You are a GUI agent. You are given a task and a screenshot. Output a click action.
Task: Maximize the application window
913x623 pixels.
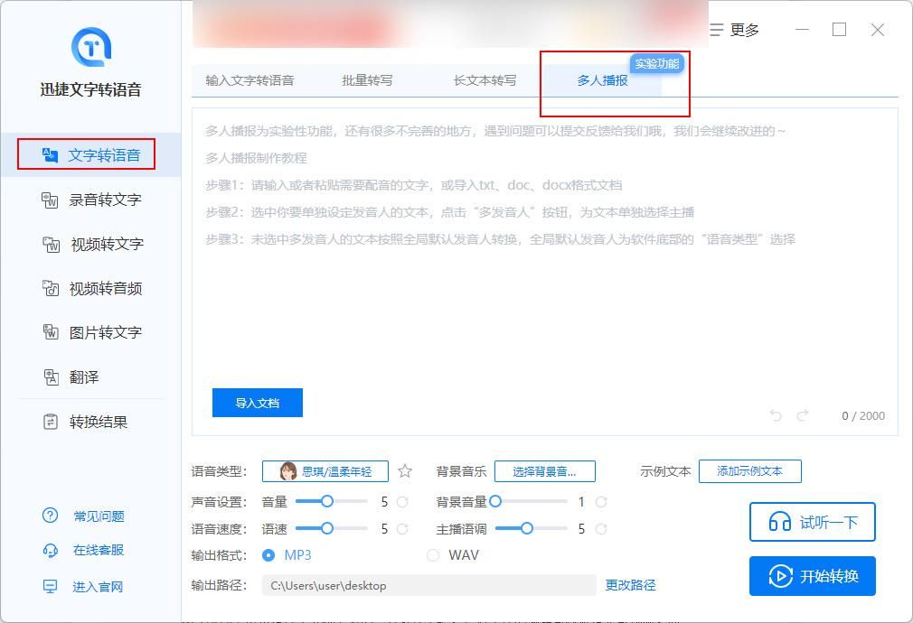839,30
